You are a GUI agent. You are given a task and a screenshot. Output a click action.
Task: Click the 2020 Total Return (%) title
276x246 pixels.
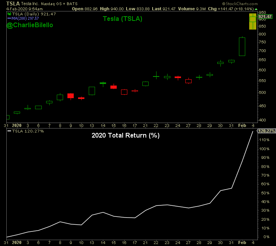(x=125, y=135)
